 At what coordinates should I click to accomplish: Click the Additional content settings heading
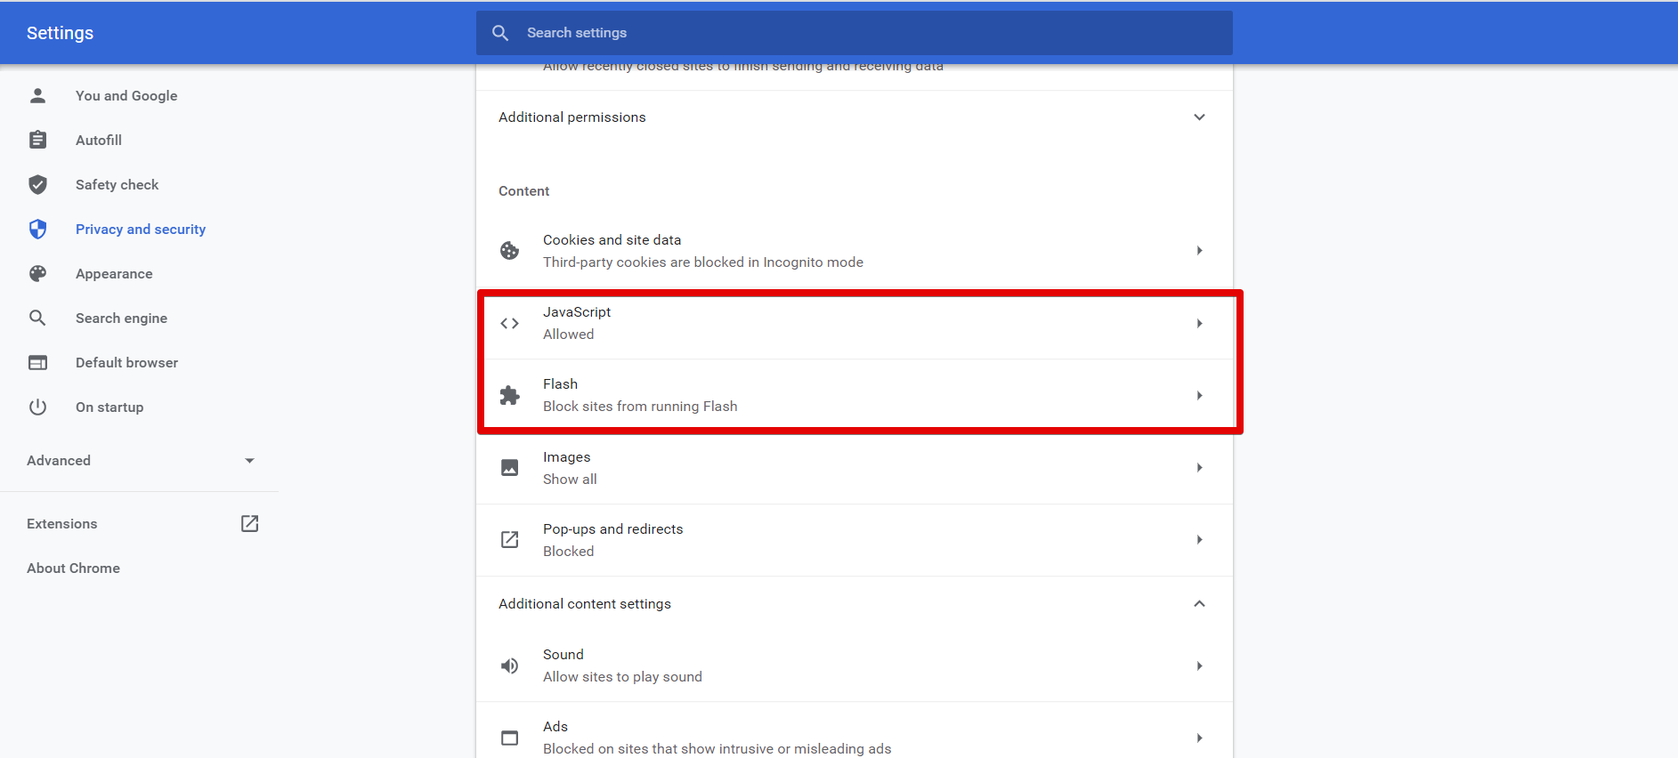click(x=585, y=603)
